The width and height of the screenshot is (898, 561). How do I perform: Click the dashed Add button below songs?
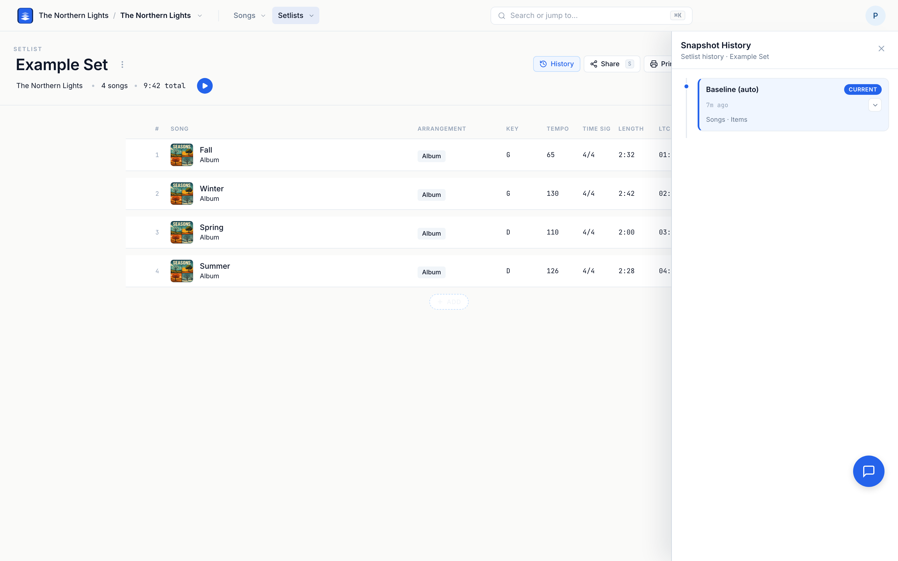[x=449, y=302]
